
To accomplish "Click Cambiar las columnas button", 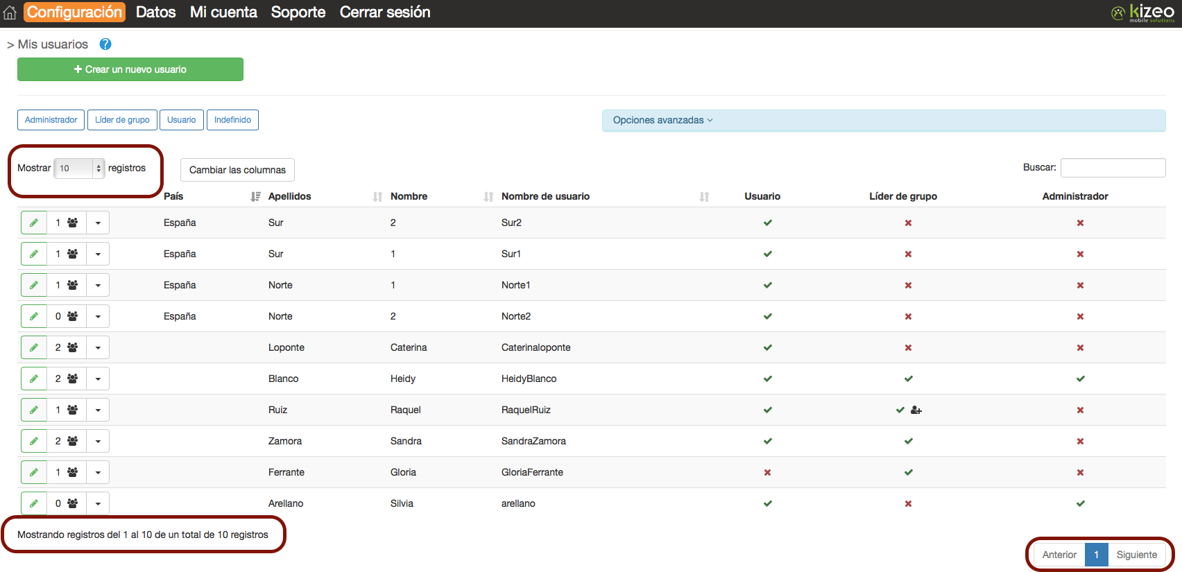I will click(x=237, y=170).
